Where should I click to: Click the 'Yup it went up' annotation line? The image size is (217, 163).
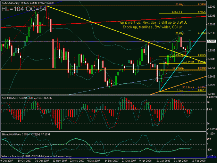(x=152, y=23)
